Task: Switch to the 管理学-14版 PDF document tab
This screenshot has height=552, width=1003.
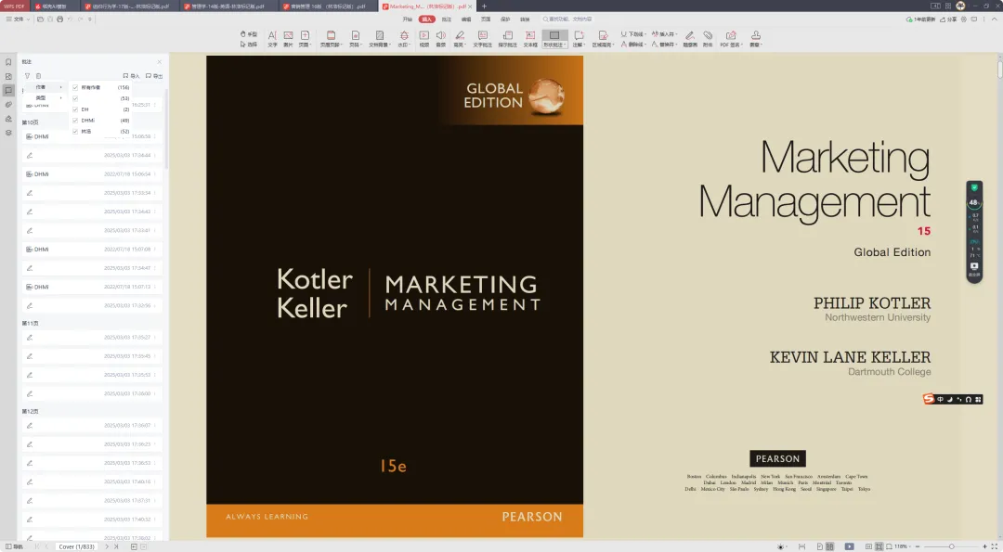Action: tap(229, 6)
